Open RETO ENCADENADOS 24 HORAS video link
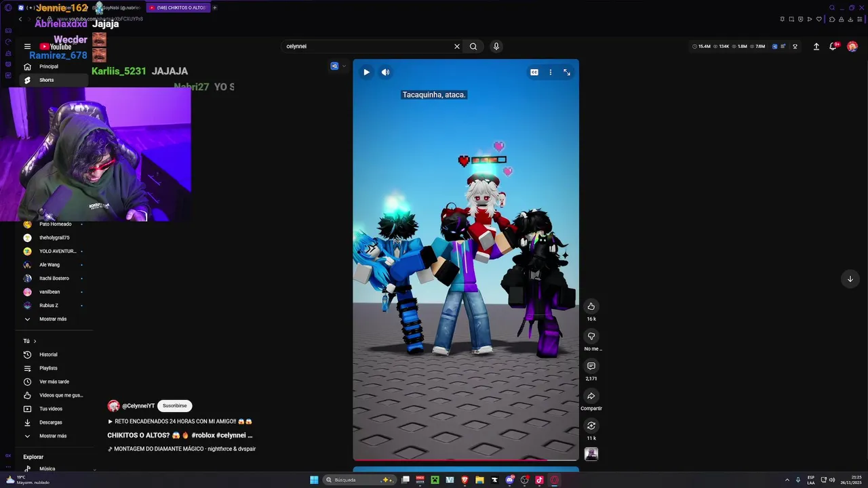 (180, 421)
